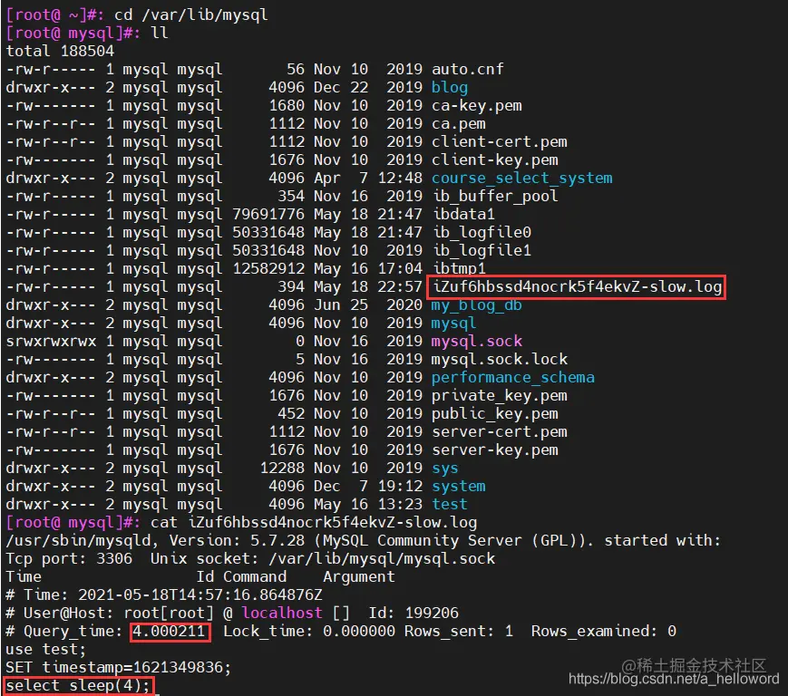Select ca-key.pem in the listing
The image size is (788, 696).
pyautogui.click(x=476, y=105)
